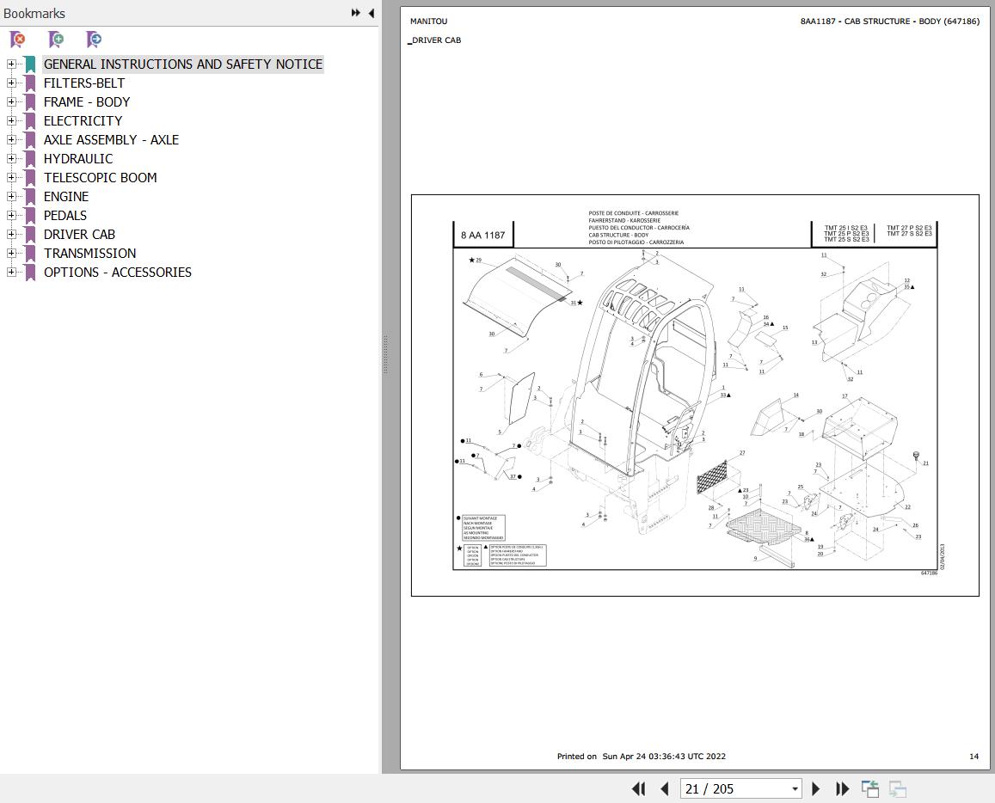Open the PEDALS bookmark
The height and width of the screenshot is (803, 995).
point(64,215)
